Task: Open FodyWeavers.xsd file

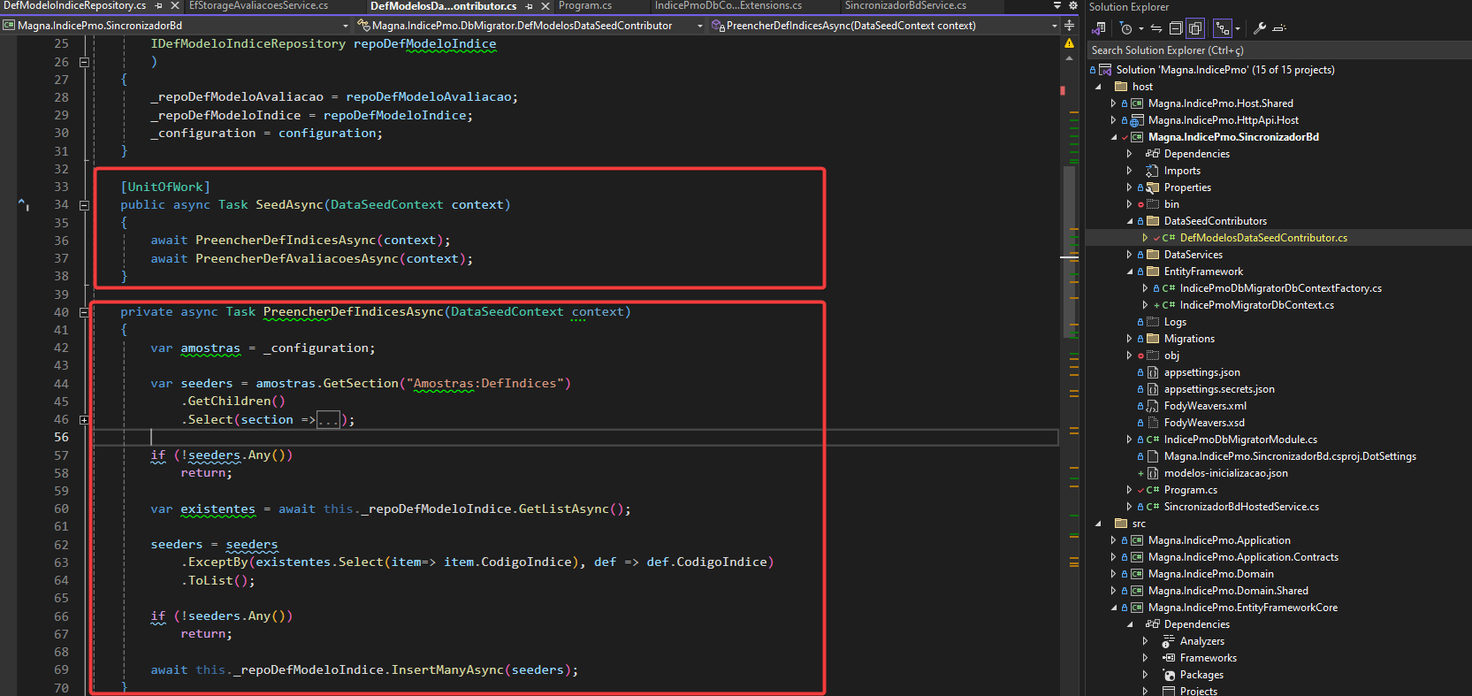Action: (x=1204, y=423)
